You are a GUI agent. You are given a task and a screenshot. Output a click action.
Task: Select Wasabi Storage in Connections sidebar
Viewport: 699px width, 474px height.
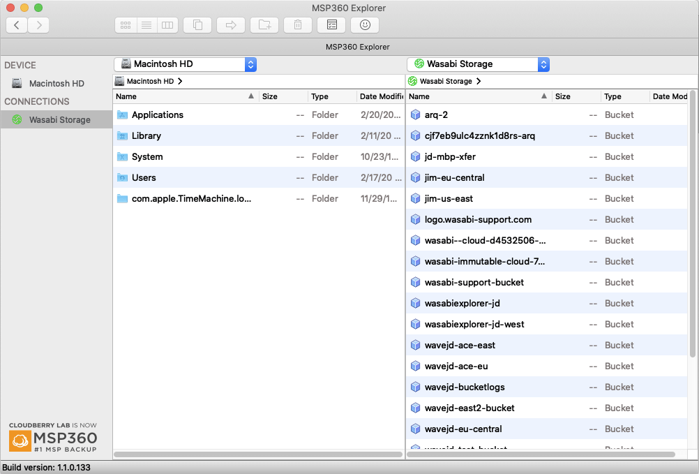59,120
